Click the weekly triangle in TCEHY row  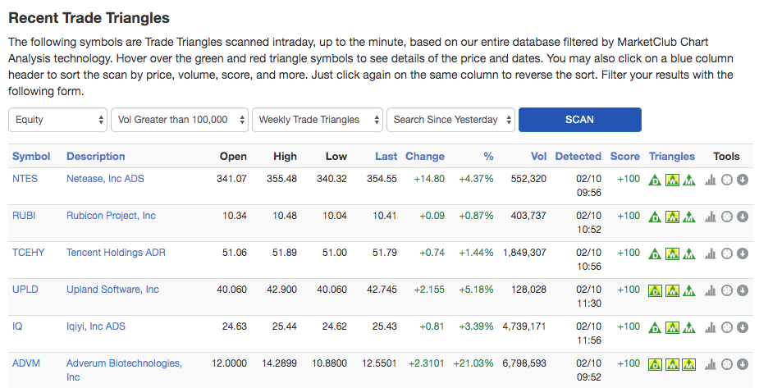[x=672, y=253]
